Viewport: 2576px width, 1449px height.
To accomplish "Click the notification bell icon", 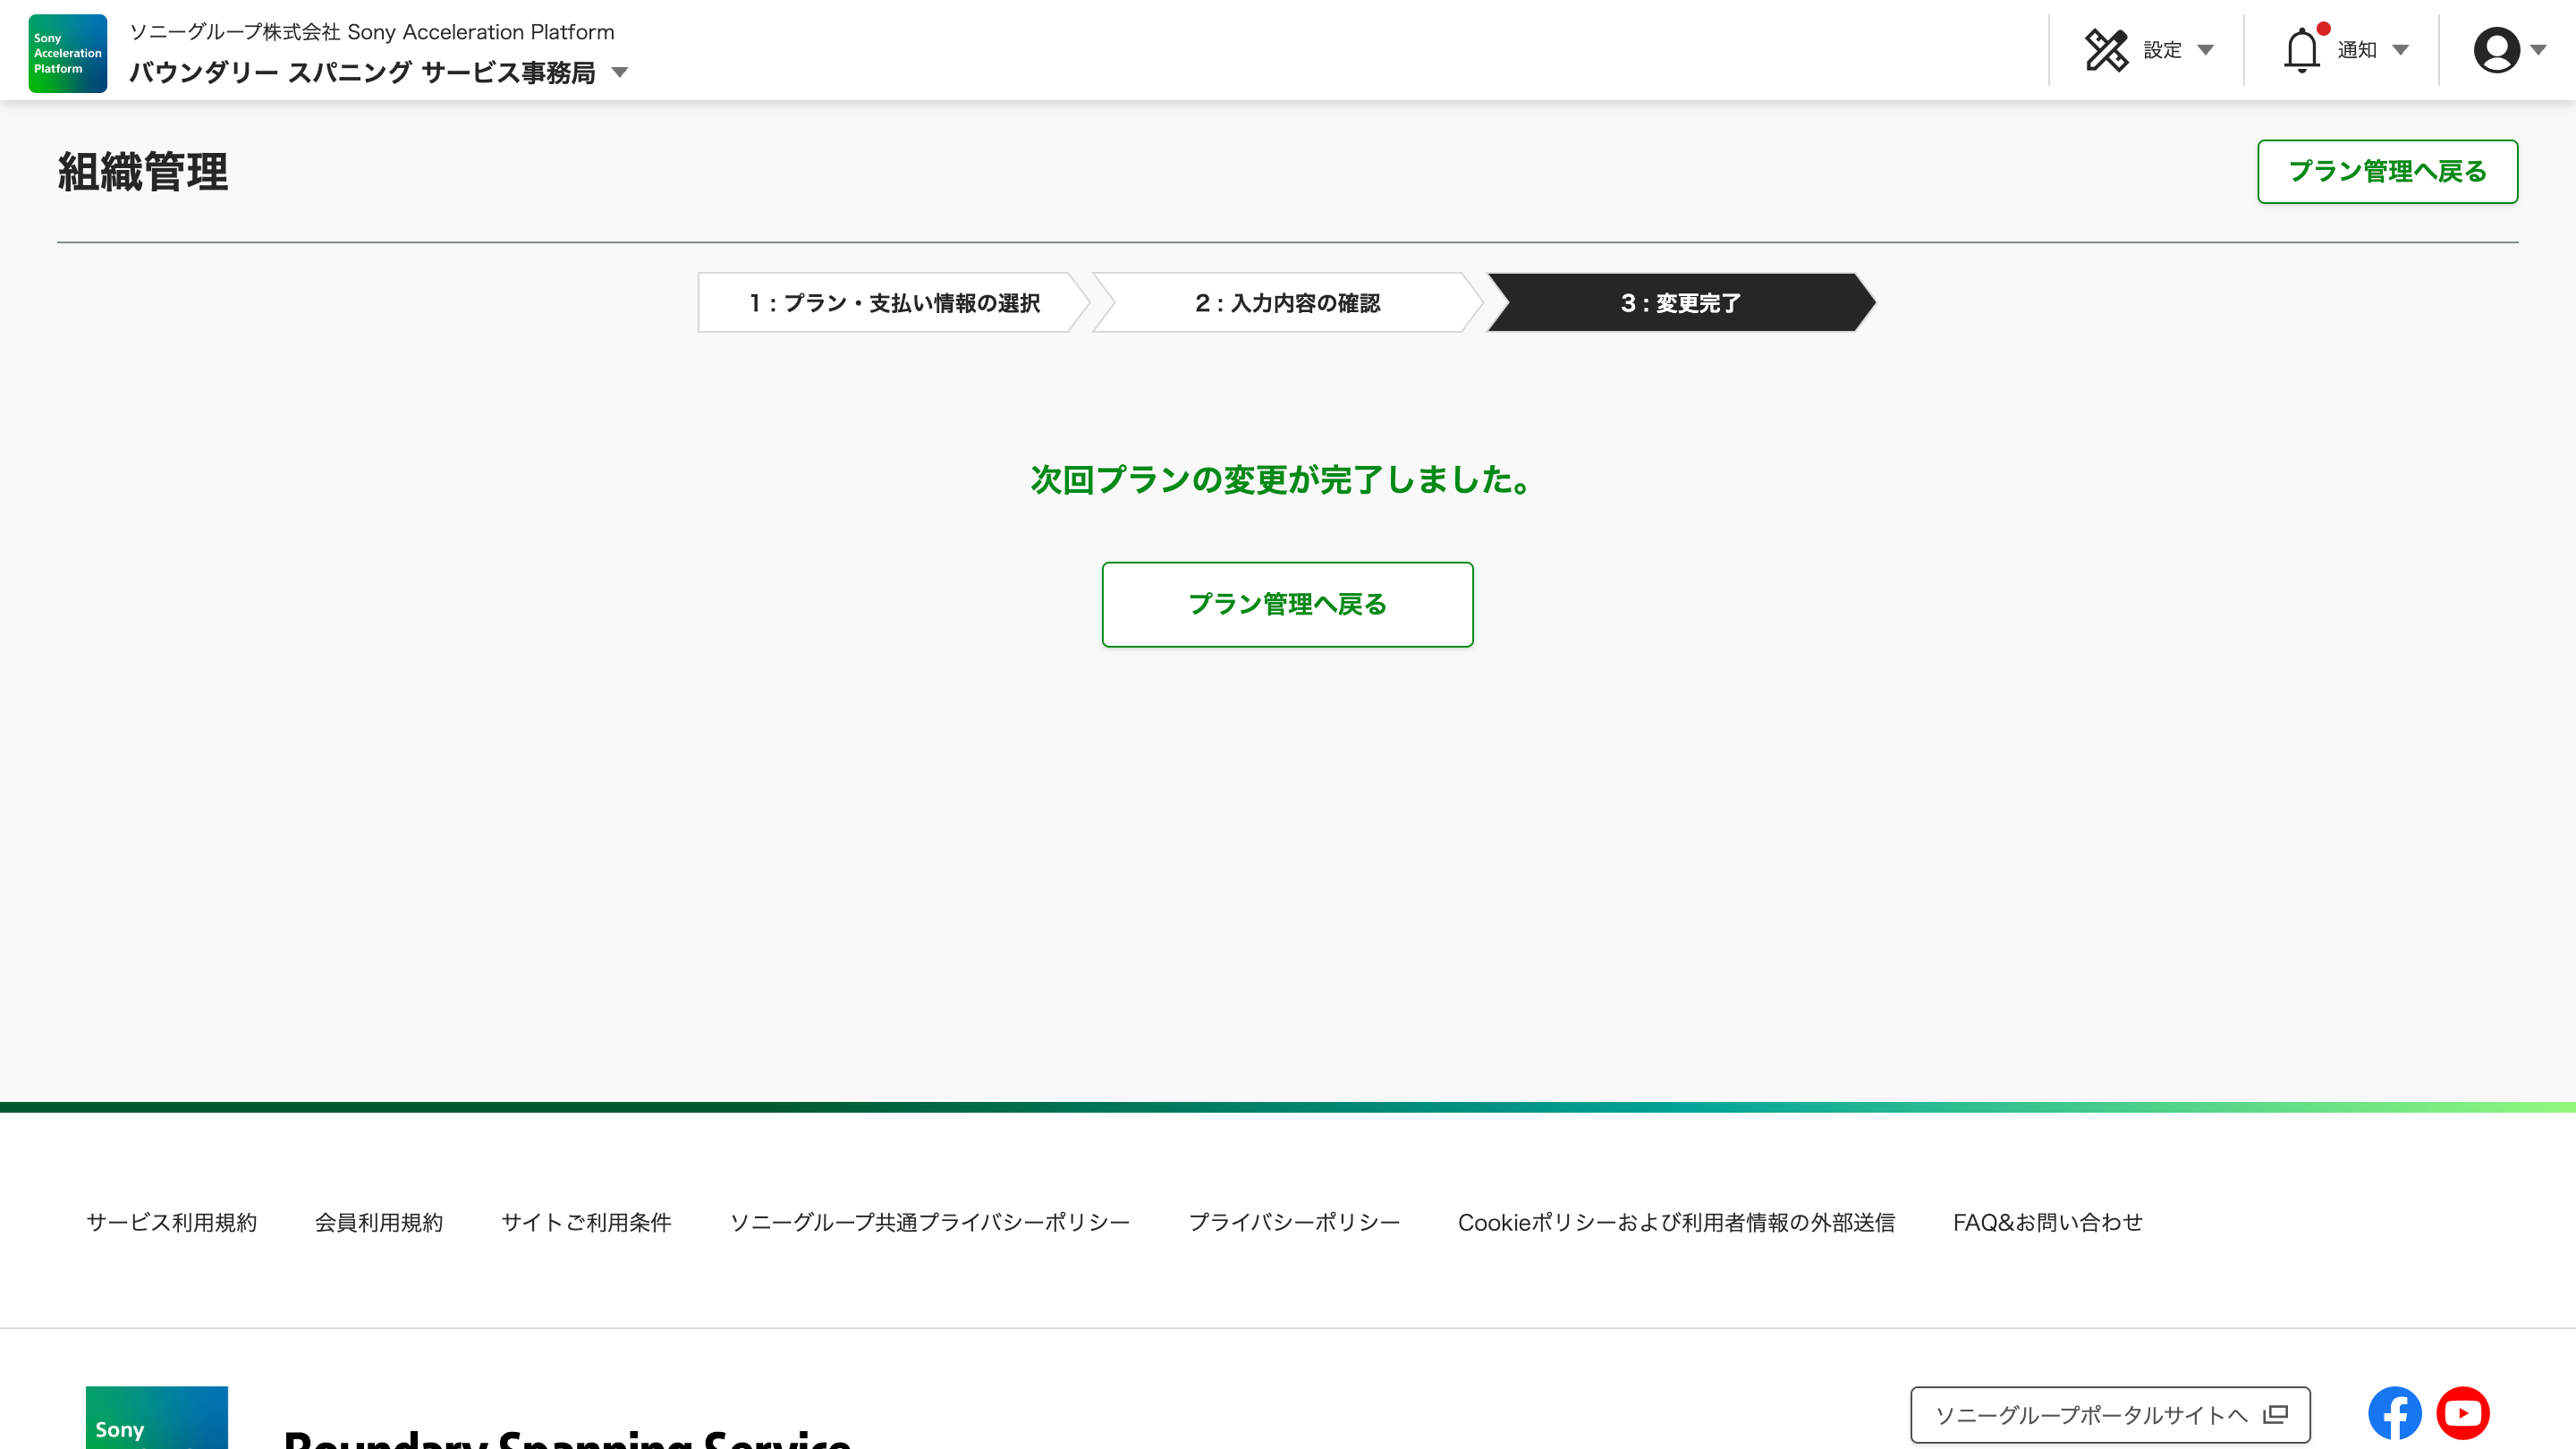I will [2301, 50].
